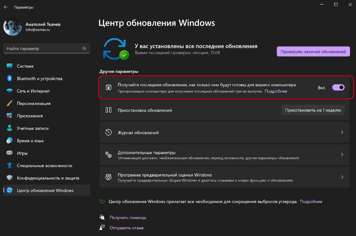Click the Bluetooth и устройства icon

10,78
